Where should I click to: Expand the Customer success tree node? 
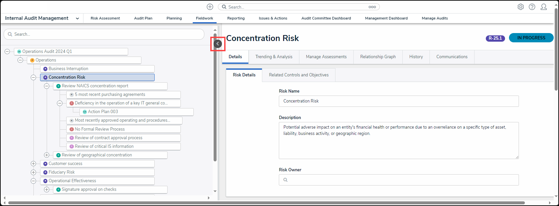(x=33, y=164)
